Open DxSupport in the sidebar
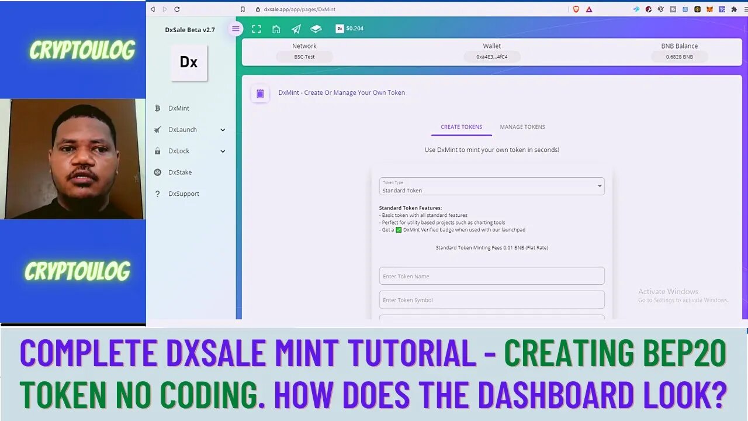 click(x=183, y=194)
